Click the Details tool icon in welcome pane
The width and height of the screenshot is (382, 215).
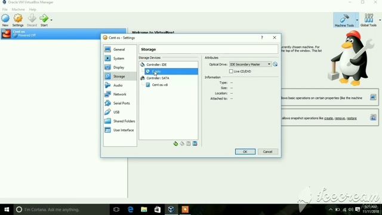click(x=373, y=97)
